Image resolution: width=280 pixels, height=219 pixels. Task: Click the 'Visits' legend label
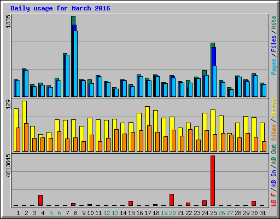pos(274,108)
